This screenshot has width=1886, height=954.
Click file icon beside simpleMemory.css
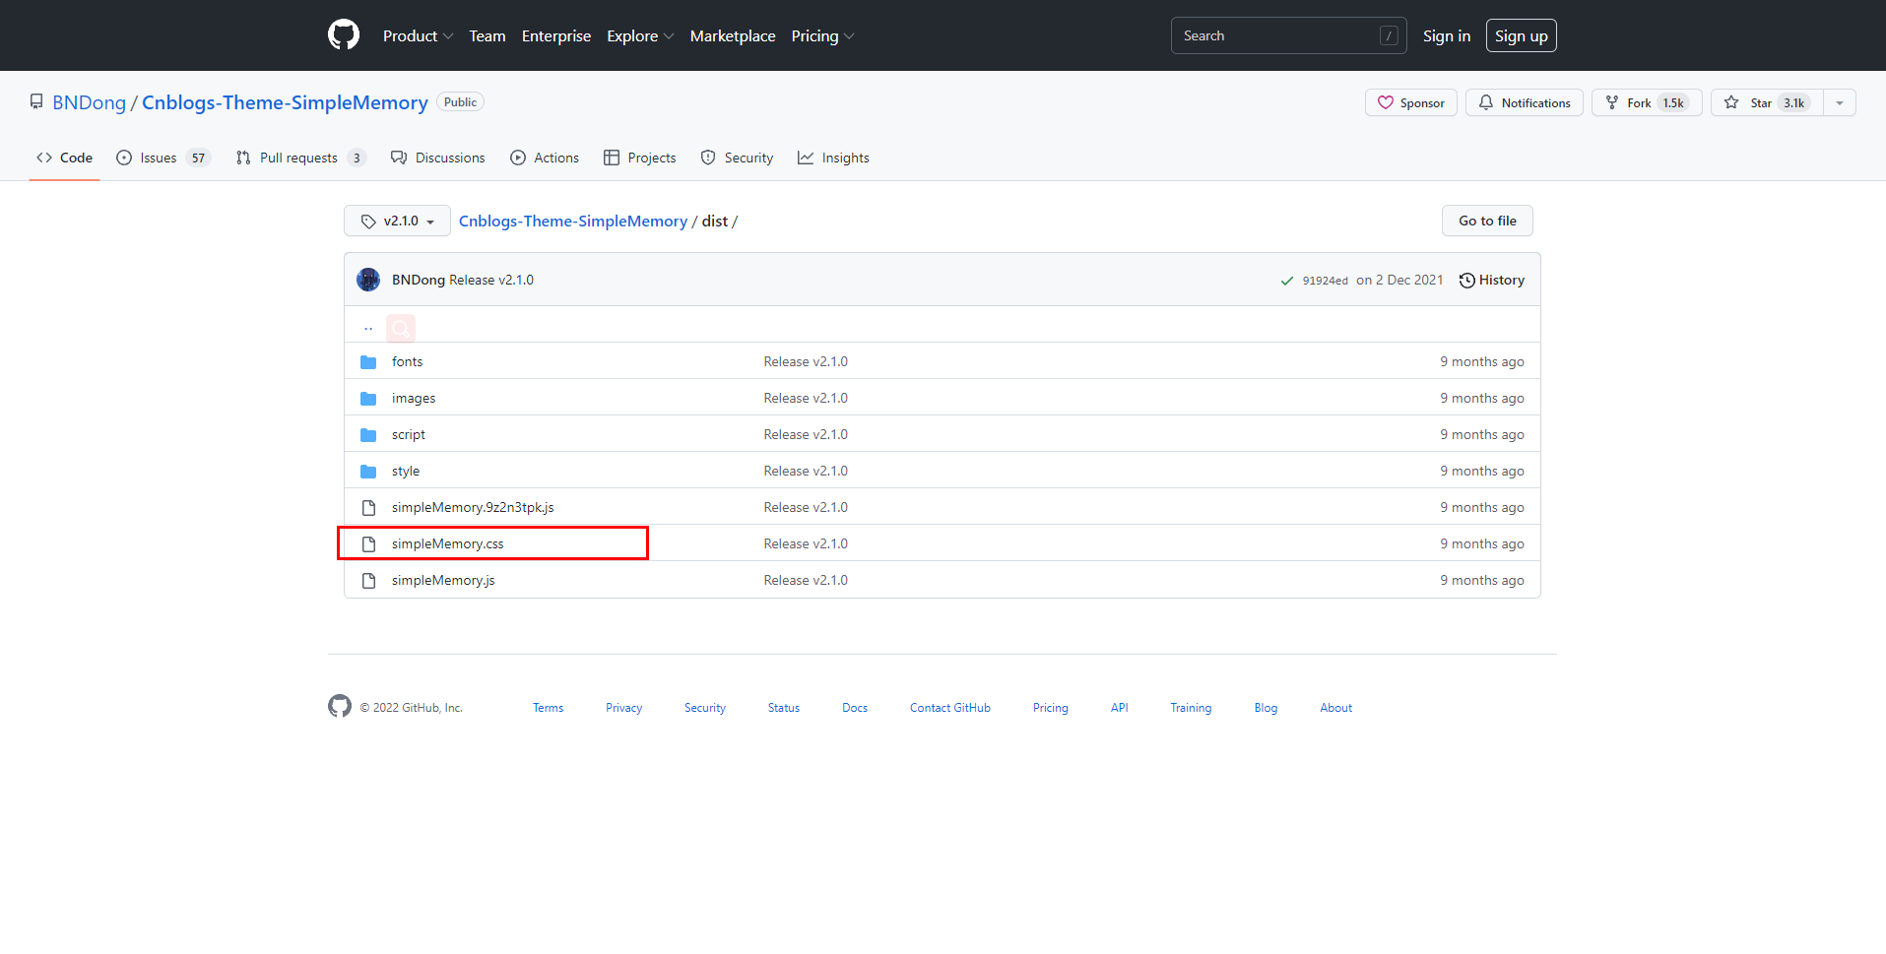(368, 544)
